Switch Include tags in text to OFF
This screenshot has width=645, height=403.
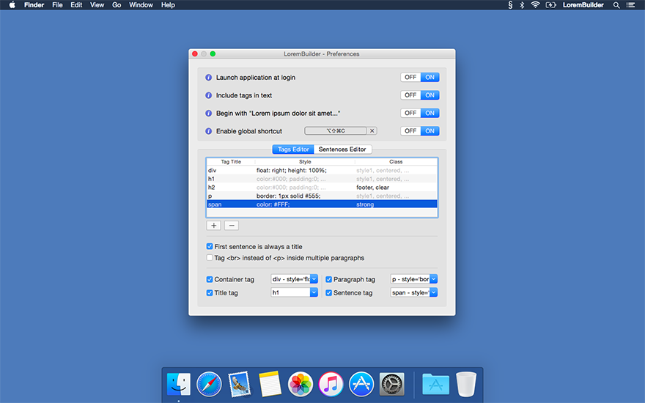(410, 95)
